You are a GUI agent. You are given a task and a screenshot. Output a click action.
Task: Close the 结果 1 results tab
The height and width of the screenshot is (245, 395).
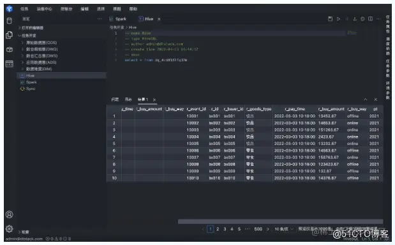(x=154, y=100)
